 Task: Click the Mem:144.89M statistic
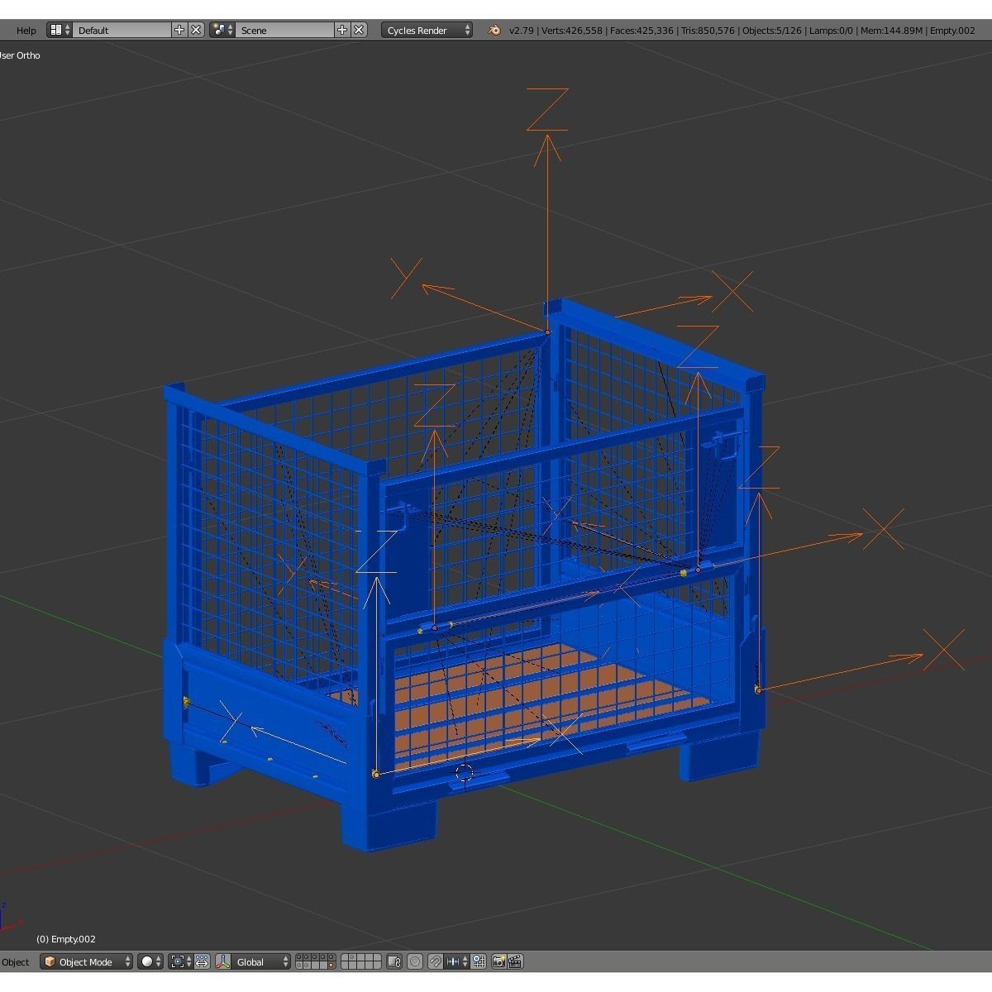click(x=891, y=31)
